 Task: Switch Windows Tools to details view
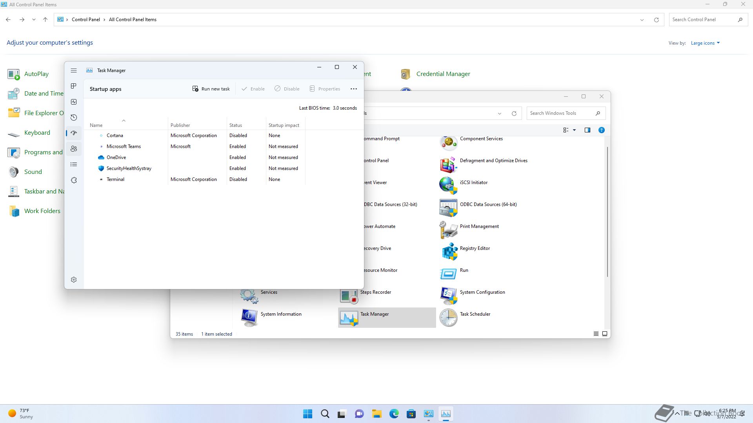point(596,334)
